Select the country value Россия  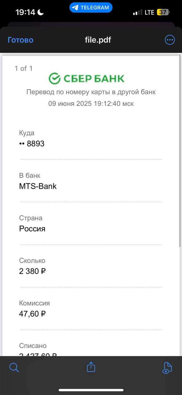(x=32, y=229)
